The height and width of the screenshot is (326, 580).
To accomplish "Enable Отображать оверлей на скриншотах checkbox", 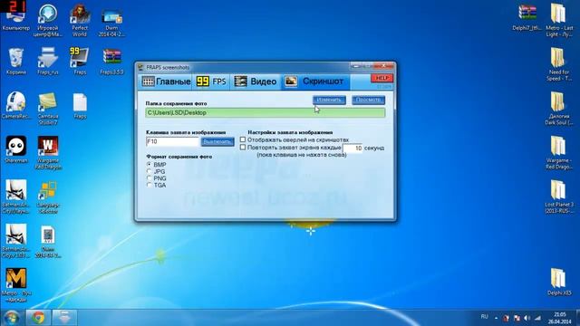I will tap(243, 139).
